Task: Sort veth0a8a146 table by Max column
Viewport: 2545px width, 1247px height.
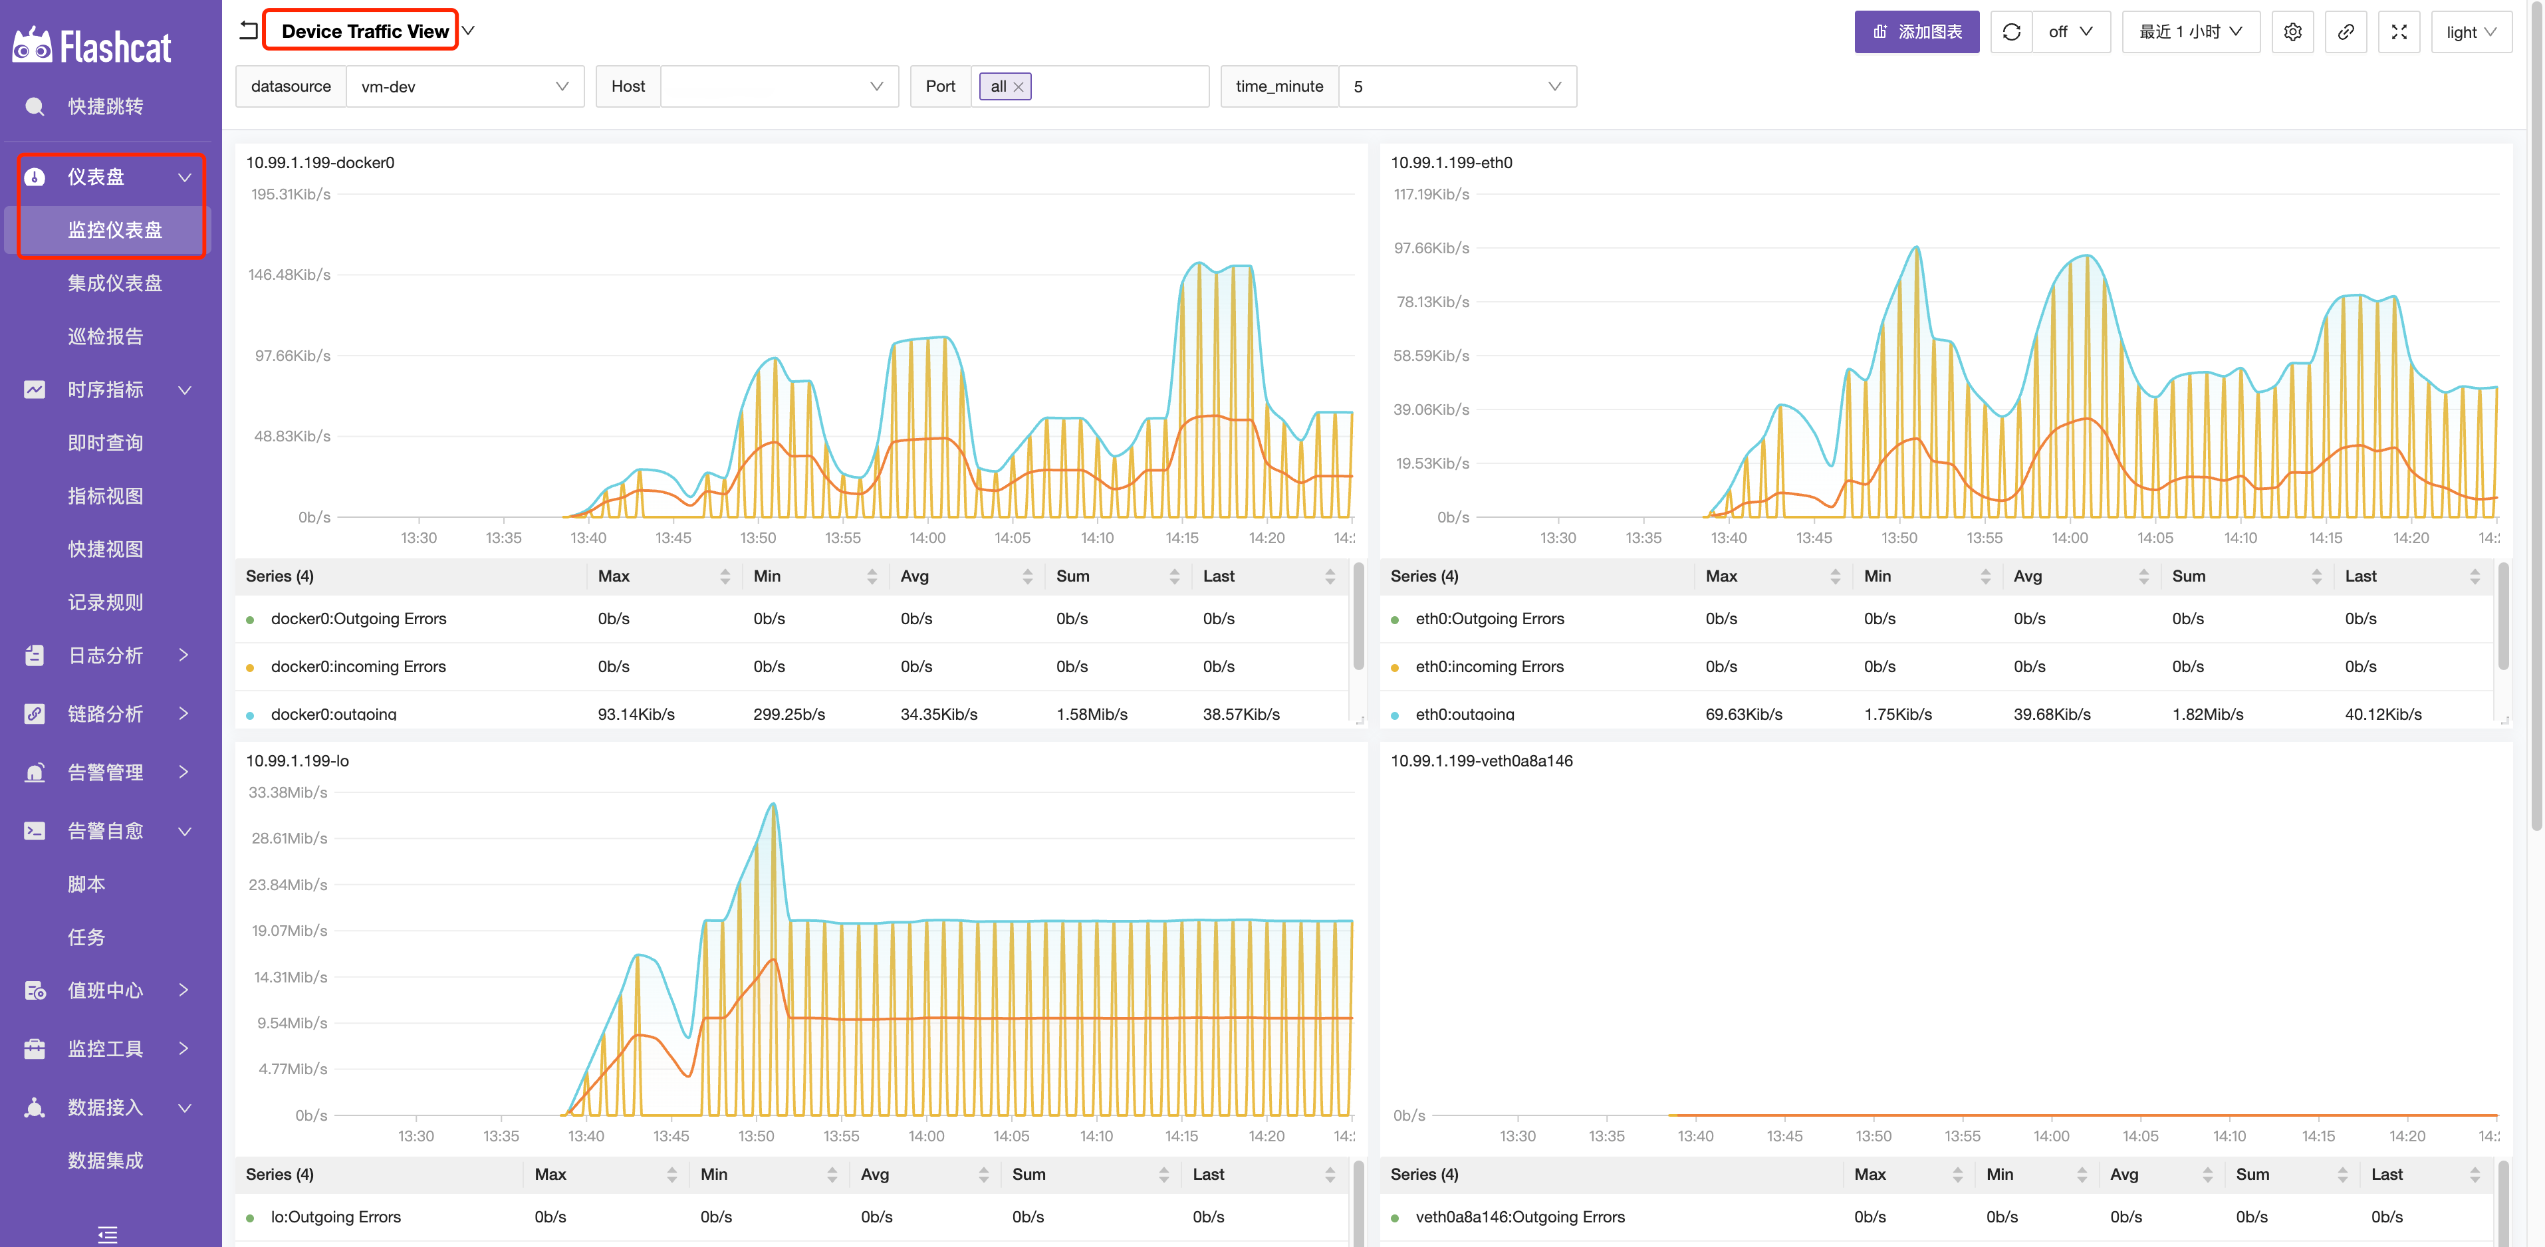Action: click(1957, 1174)
